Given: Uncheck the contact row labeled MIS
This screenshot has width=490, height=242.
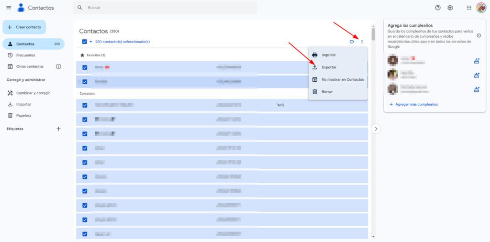Looking at the screenshot, I should [85, 105].
